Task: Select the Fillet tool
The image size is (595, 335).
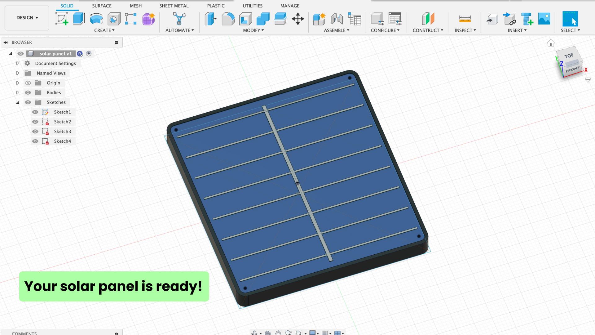Action: click(x=228, y=19)
